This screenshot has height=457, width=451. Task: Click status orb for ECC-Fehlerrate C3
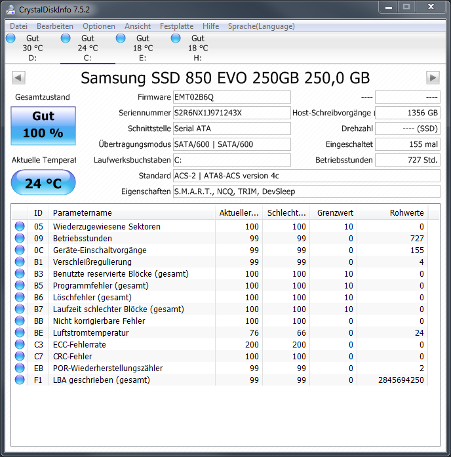tap(20, 344)
